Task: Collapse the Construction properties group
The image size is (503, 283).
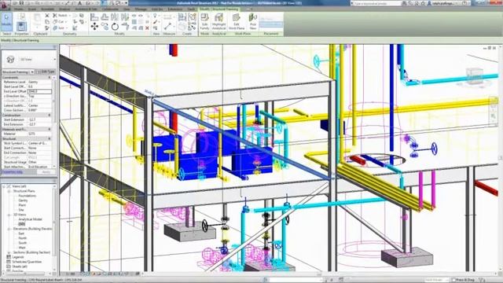Action: point(50,116)
